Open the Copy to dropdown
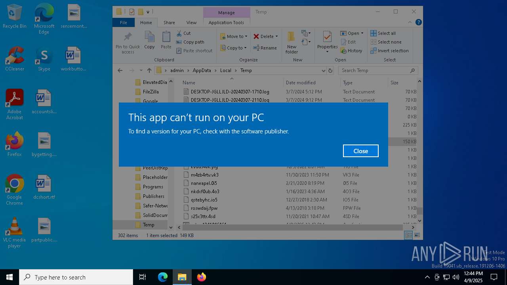 tap(233, 48)
